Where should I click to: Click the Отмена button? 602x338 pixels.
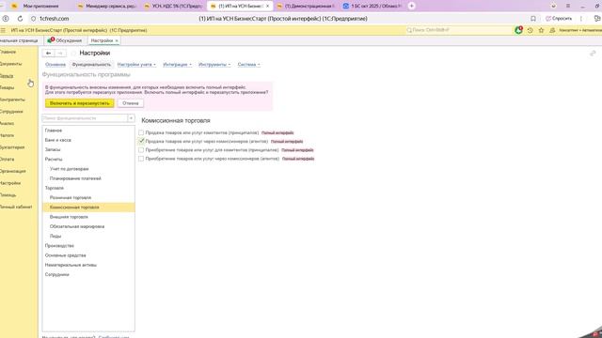130,103
